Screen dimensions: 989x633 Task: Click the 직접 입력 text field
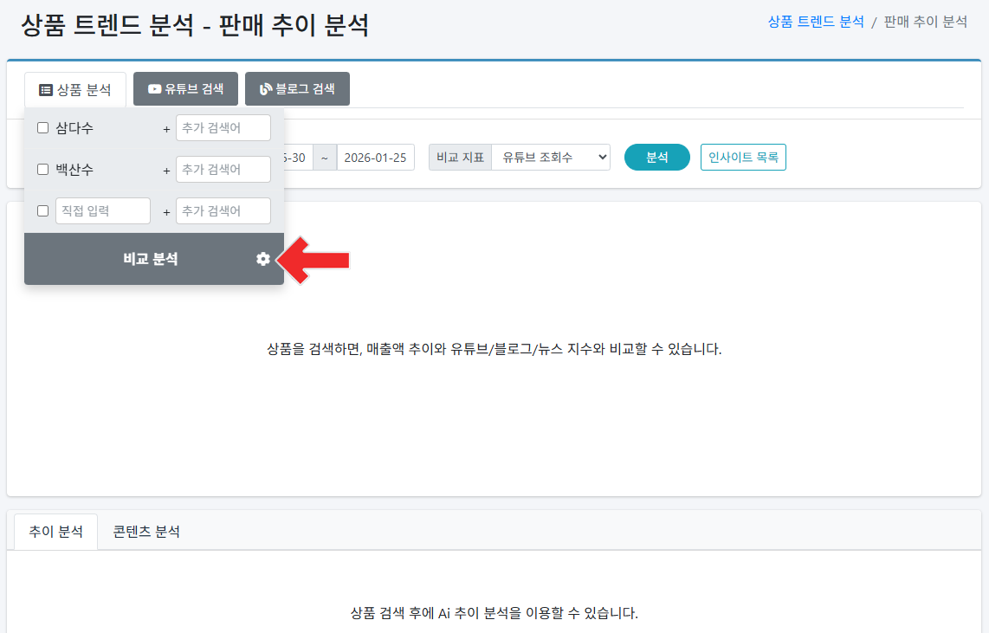click(x=102, y=210)
